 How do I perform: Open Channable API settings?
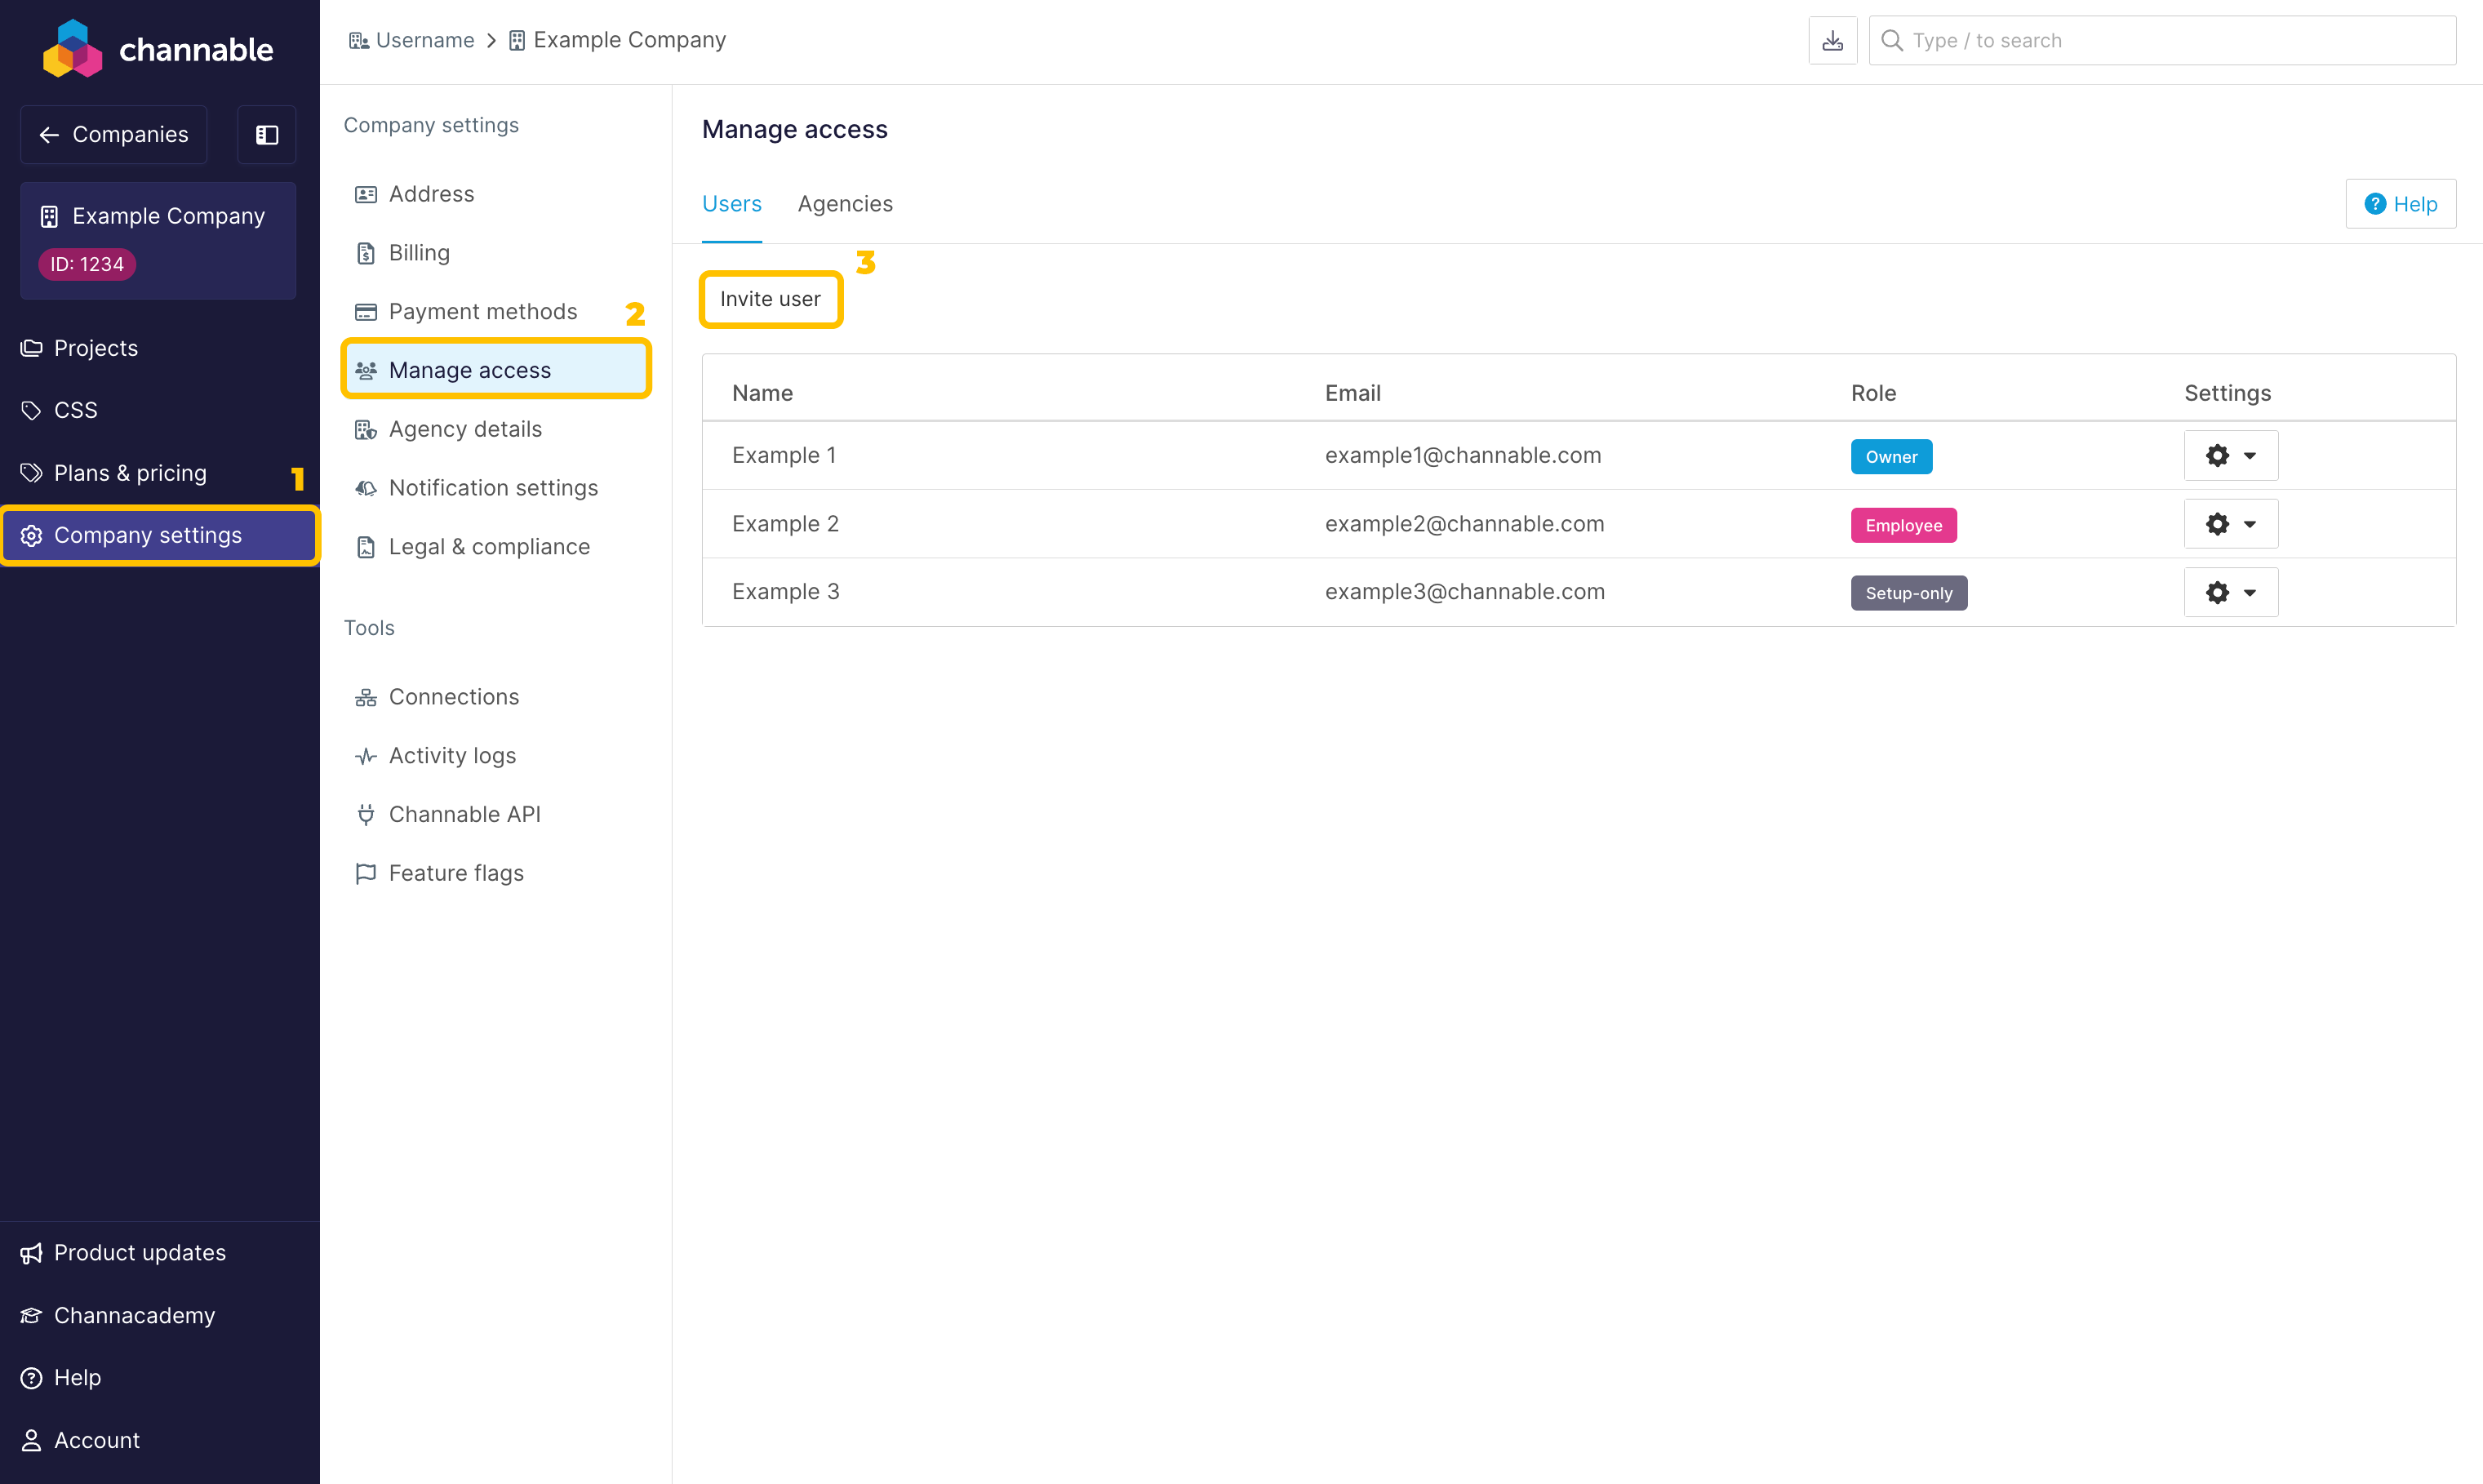point(464,814)
